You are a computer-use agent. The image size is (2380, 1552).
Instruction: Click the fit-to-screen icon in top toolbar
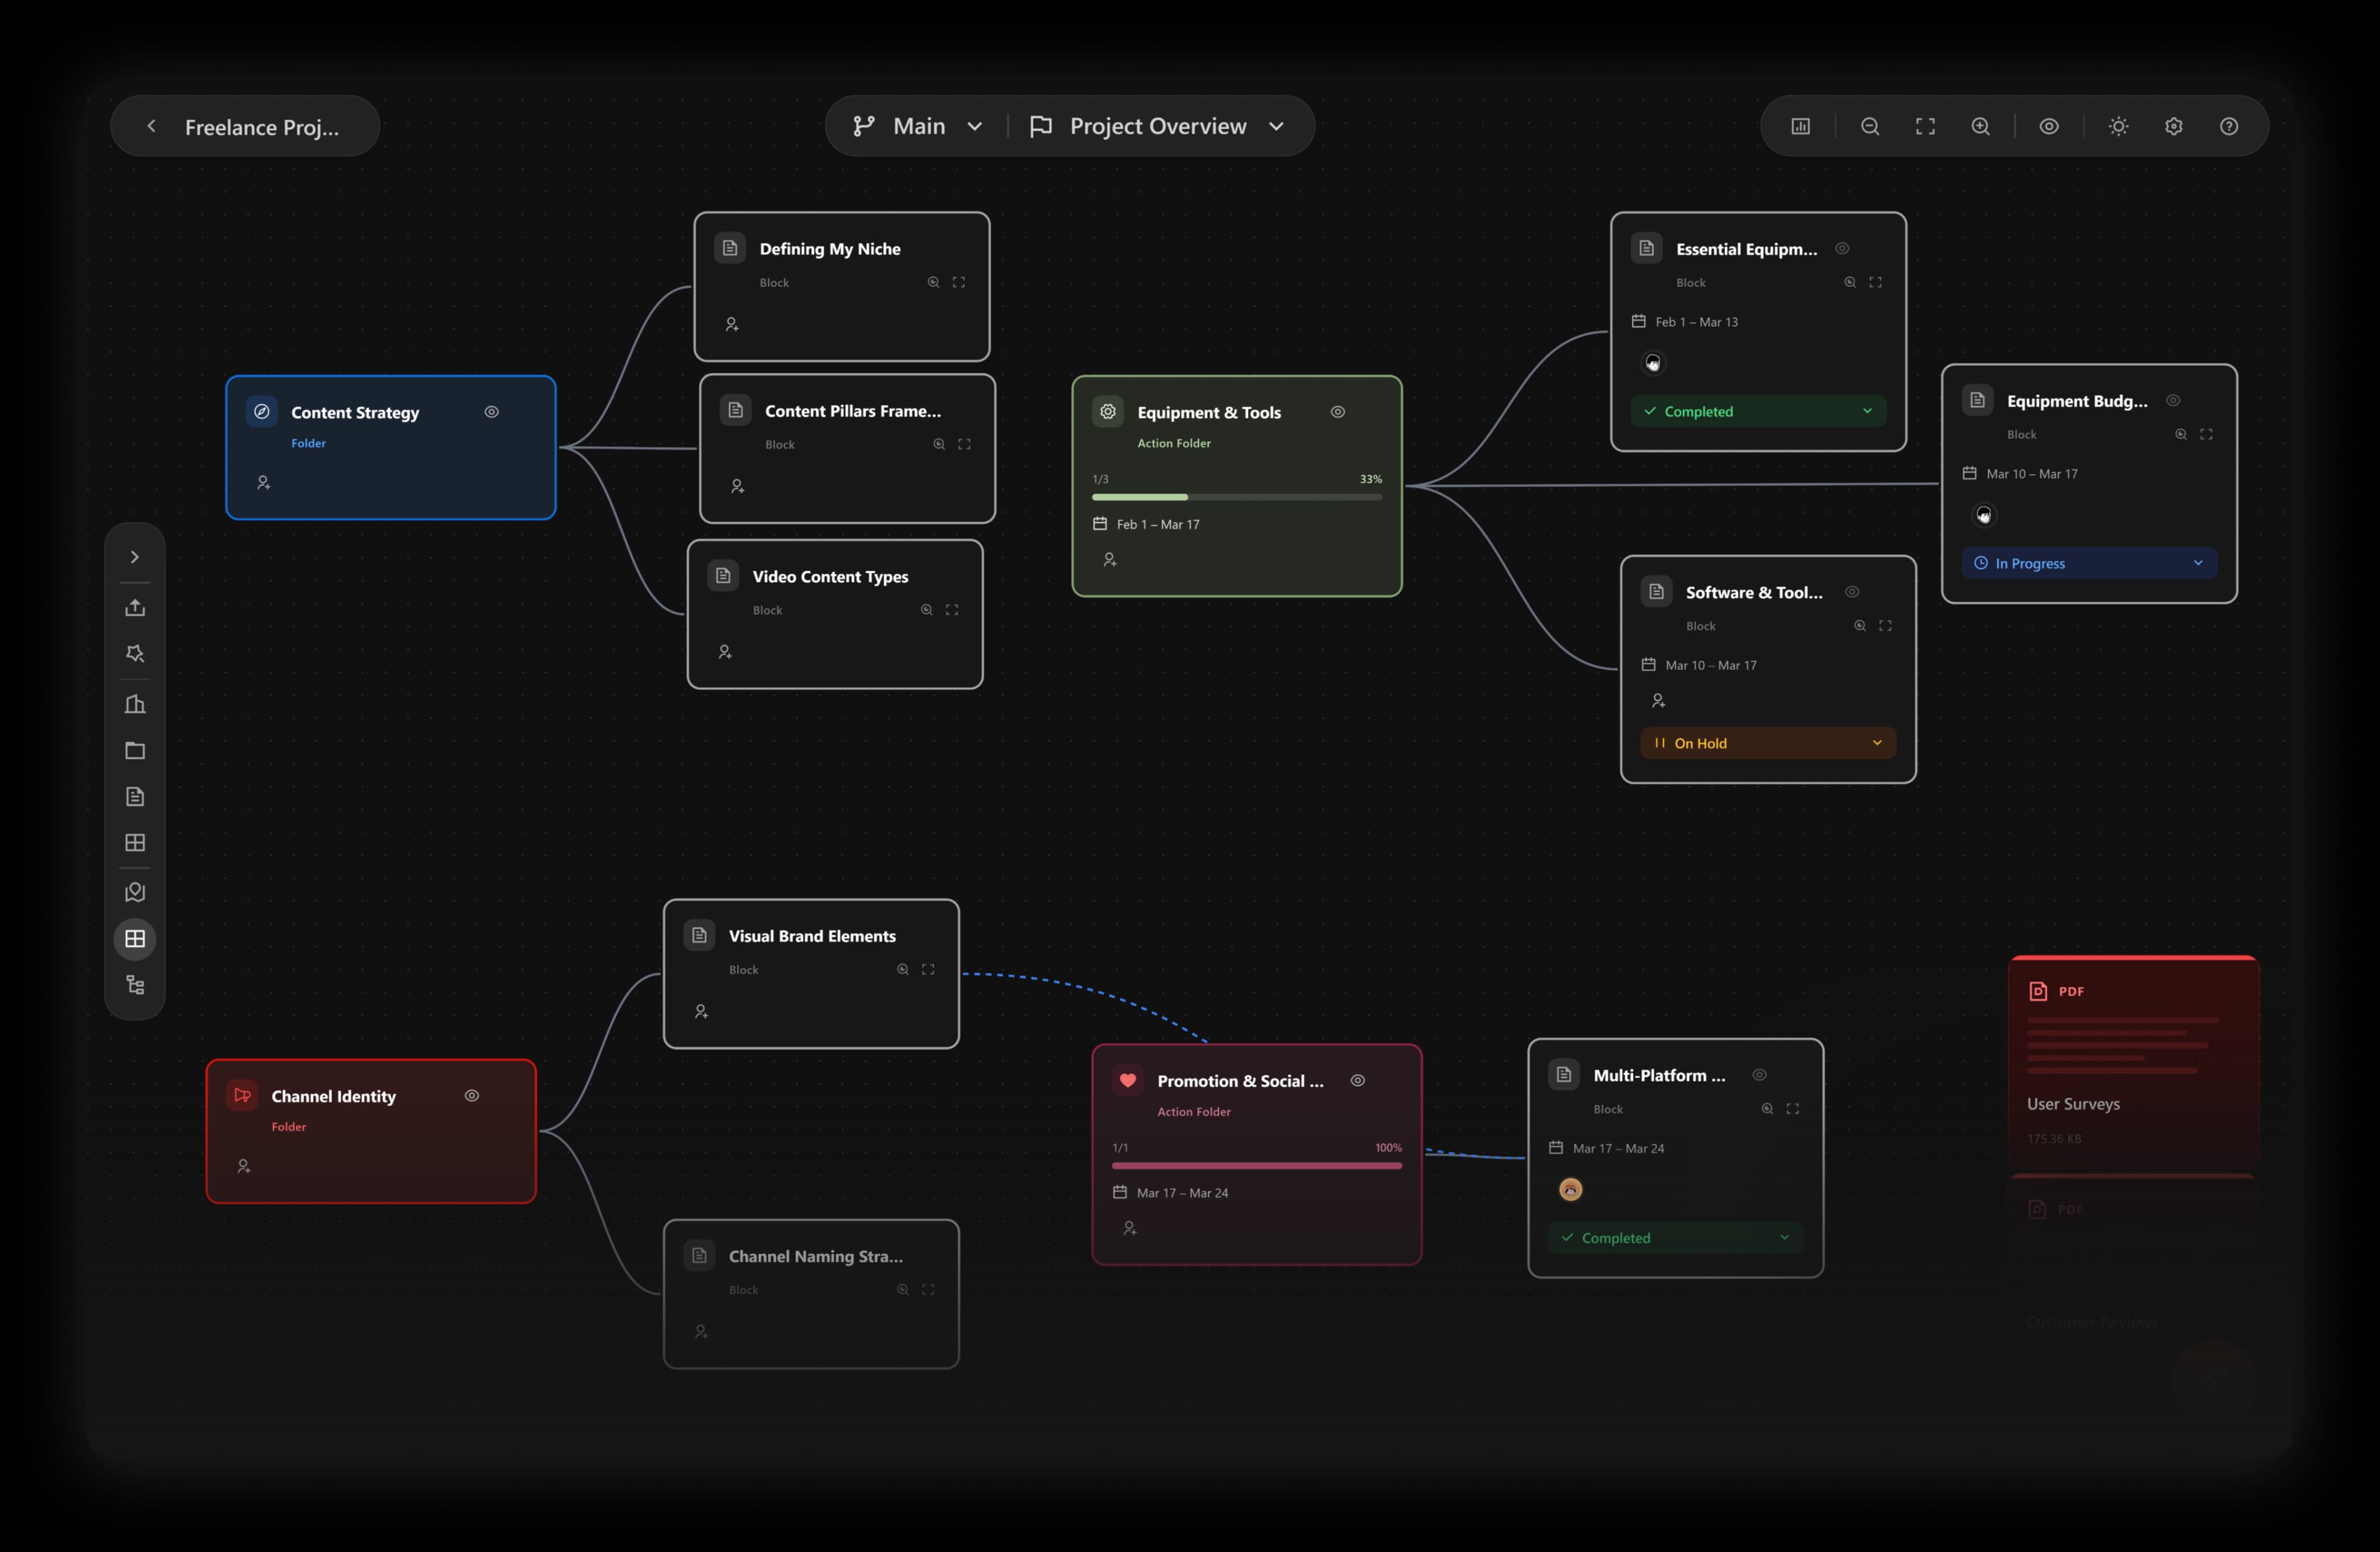[1925, 126]
